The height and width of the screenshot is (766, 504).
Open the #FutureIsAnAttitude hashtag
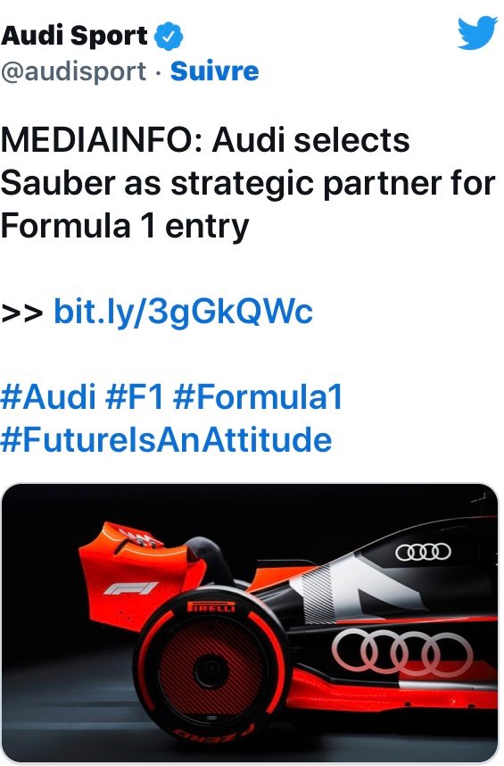tap(167, 439)
